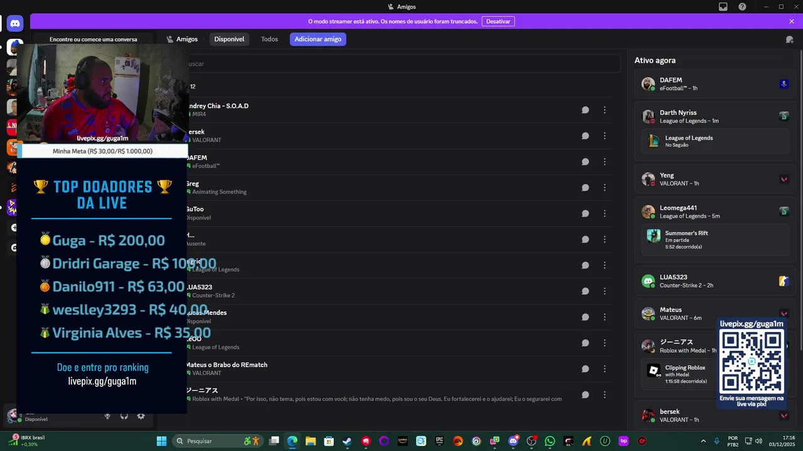Click Desativar to disable streamer mode
The width and height of the screenshot is (803, 451).
498,21
